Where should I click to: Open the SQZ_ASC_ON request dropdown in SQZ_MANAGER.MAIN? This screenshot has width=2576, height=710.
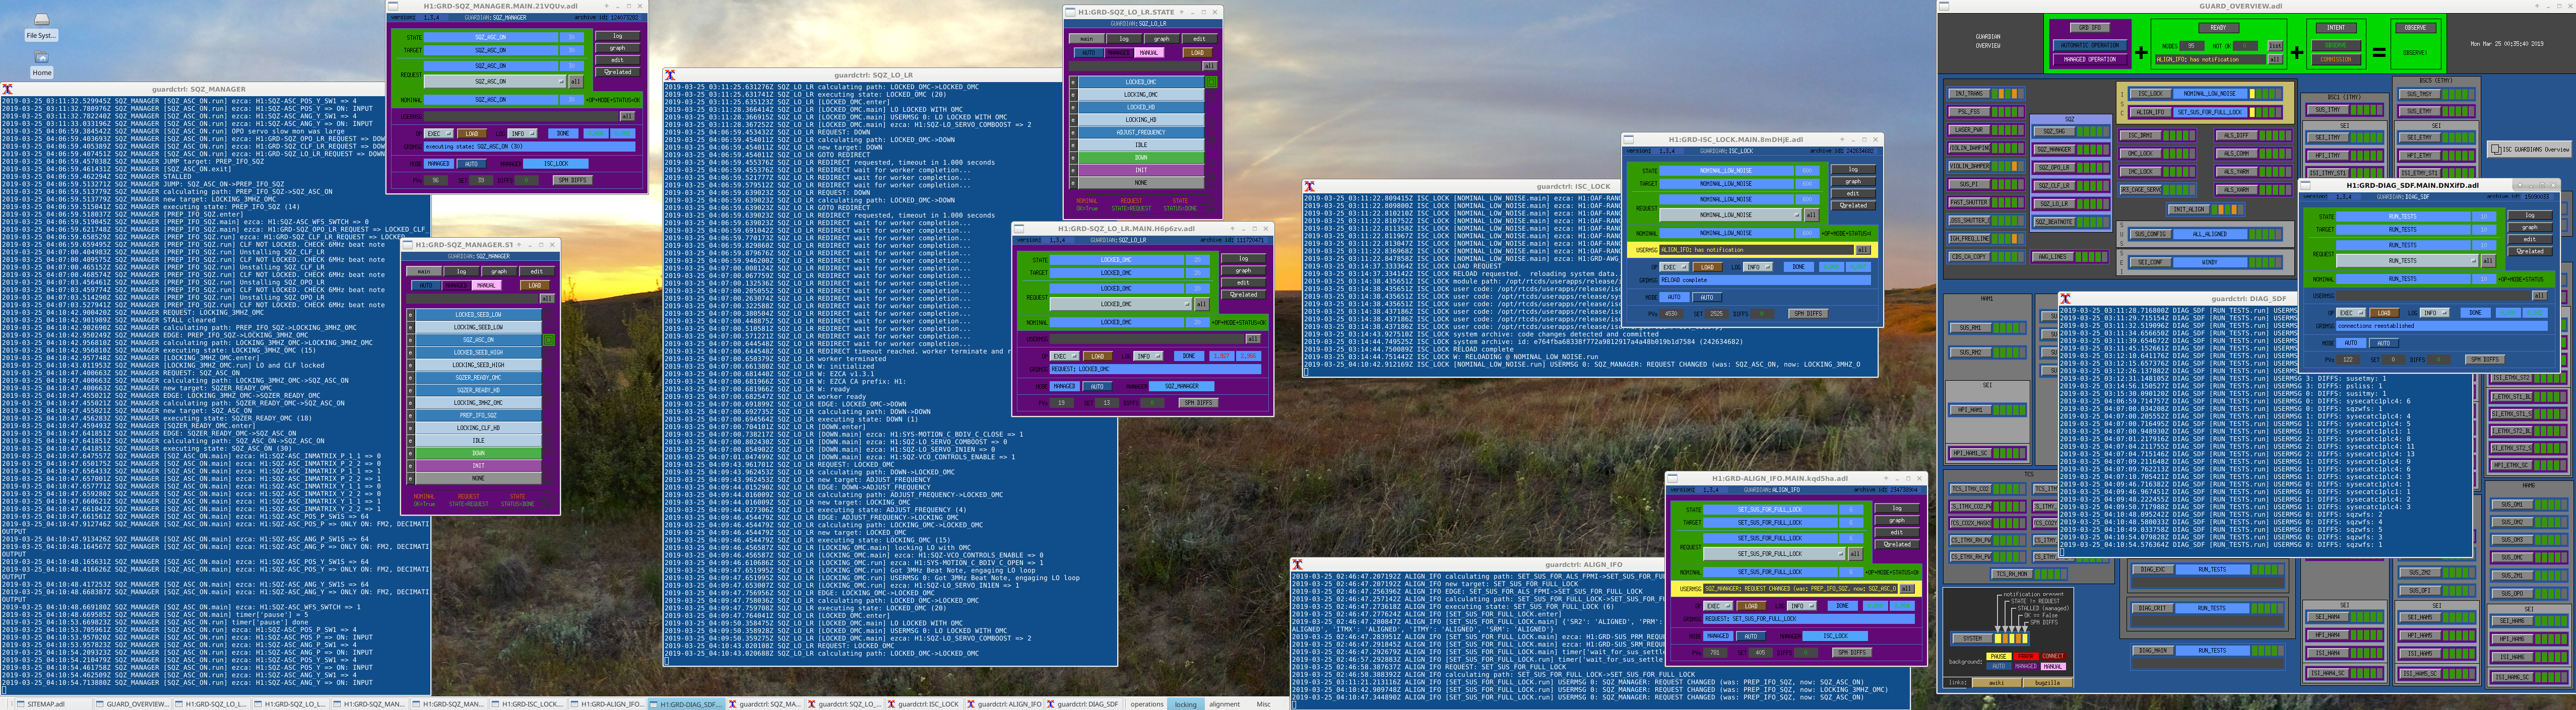tap(495, 82)
